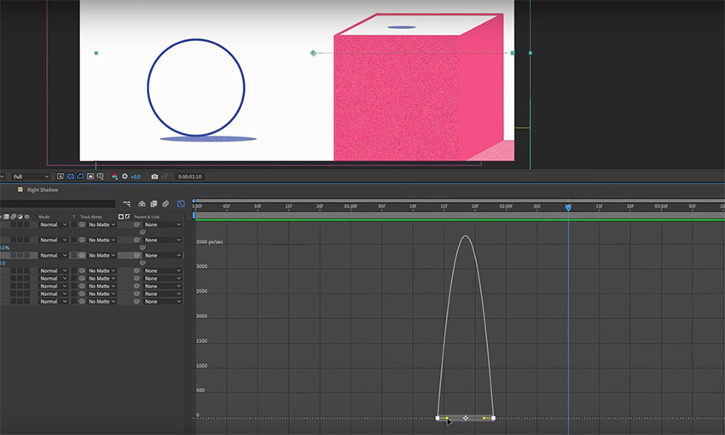Click the blue playhead in time ruler
This screenshot has width=725, height=435.
(x=568, y=207)
